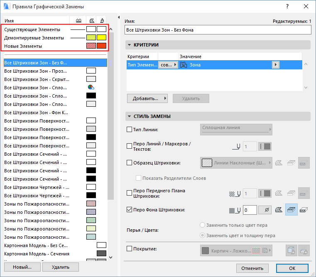Image resolution: width=316 pixels, height=277 pixels.
Task: Enable the Покрытие checkbox
Action: click(129, 248)
